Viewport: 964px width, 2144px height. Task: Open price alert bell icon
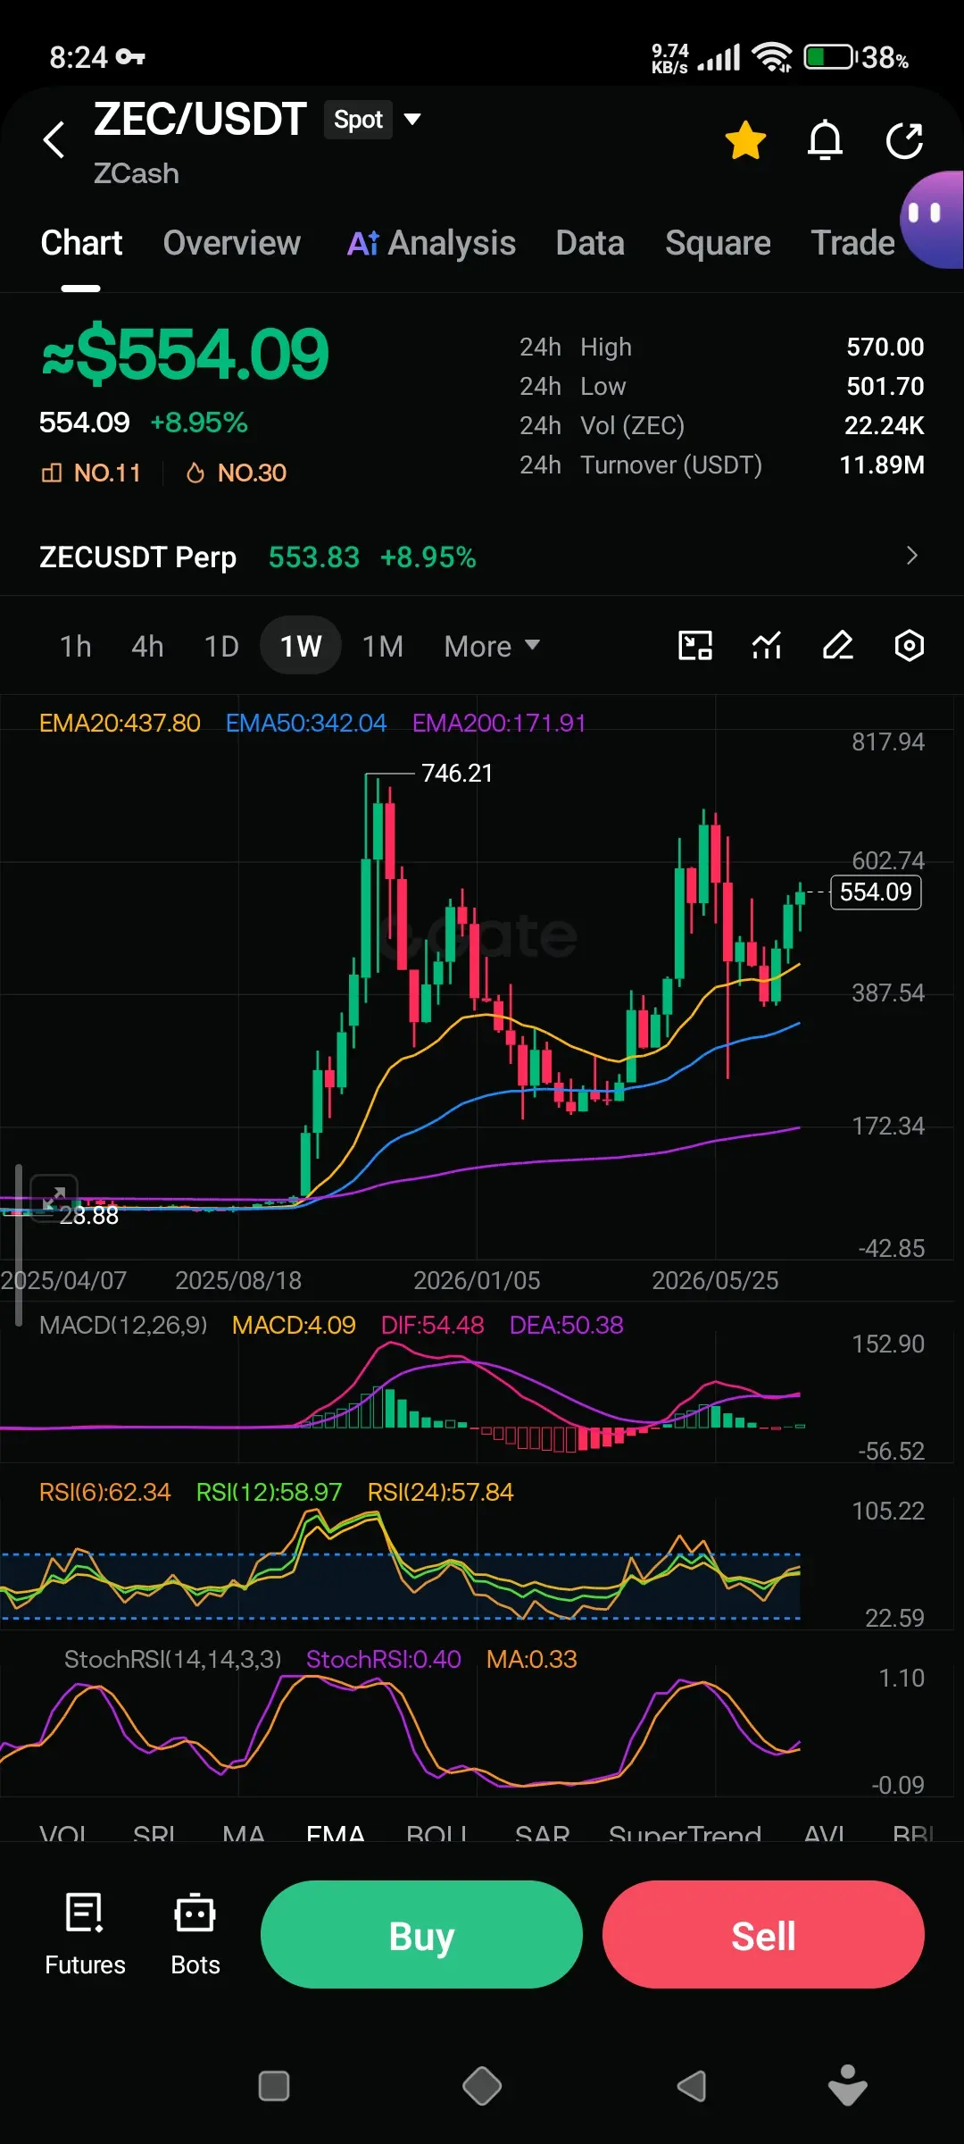pyautogui.click(x=825, y=140)
